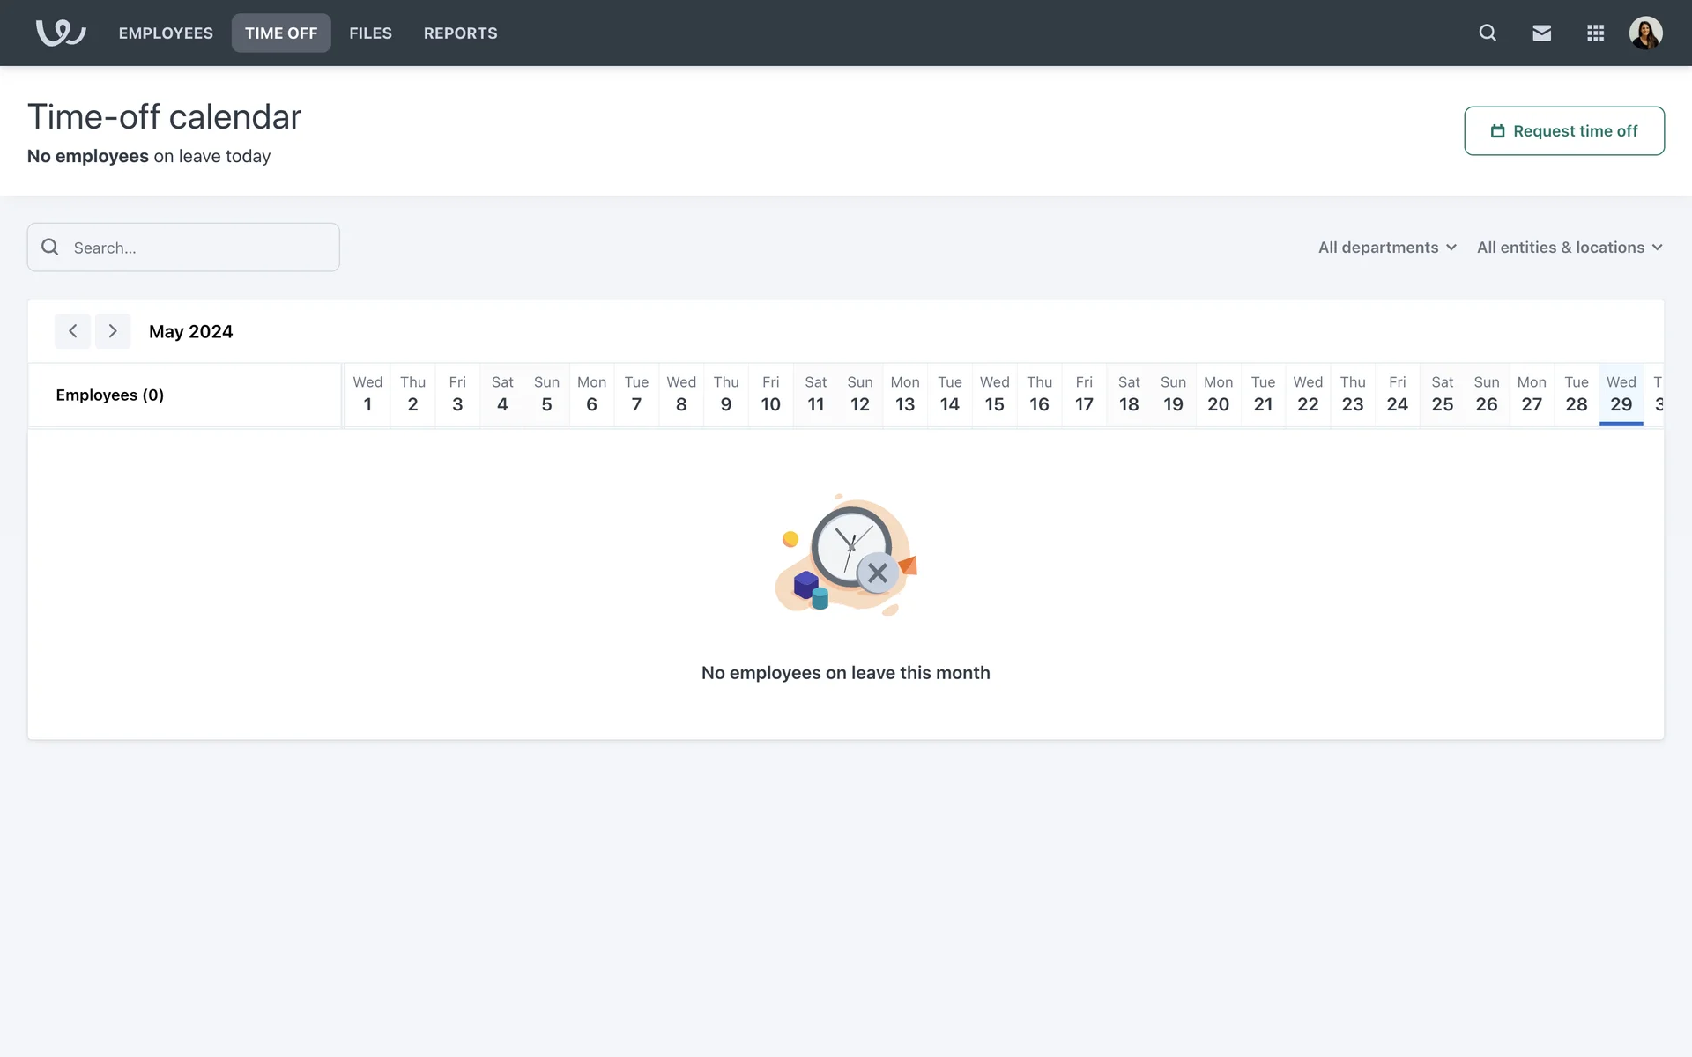
Task: Open the apps grid icon
Action: click(1595, 33)
